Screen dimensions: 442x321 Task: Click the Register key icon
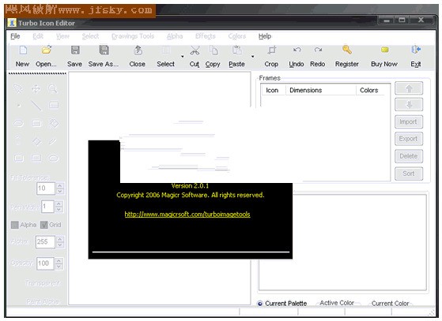pos(347,50)
